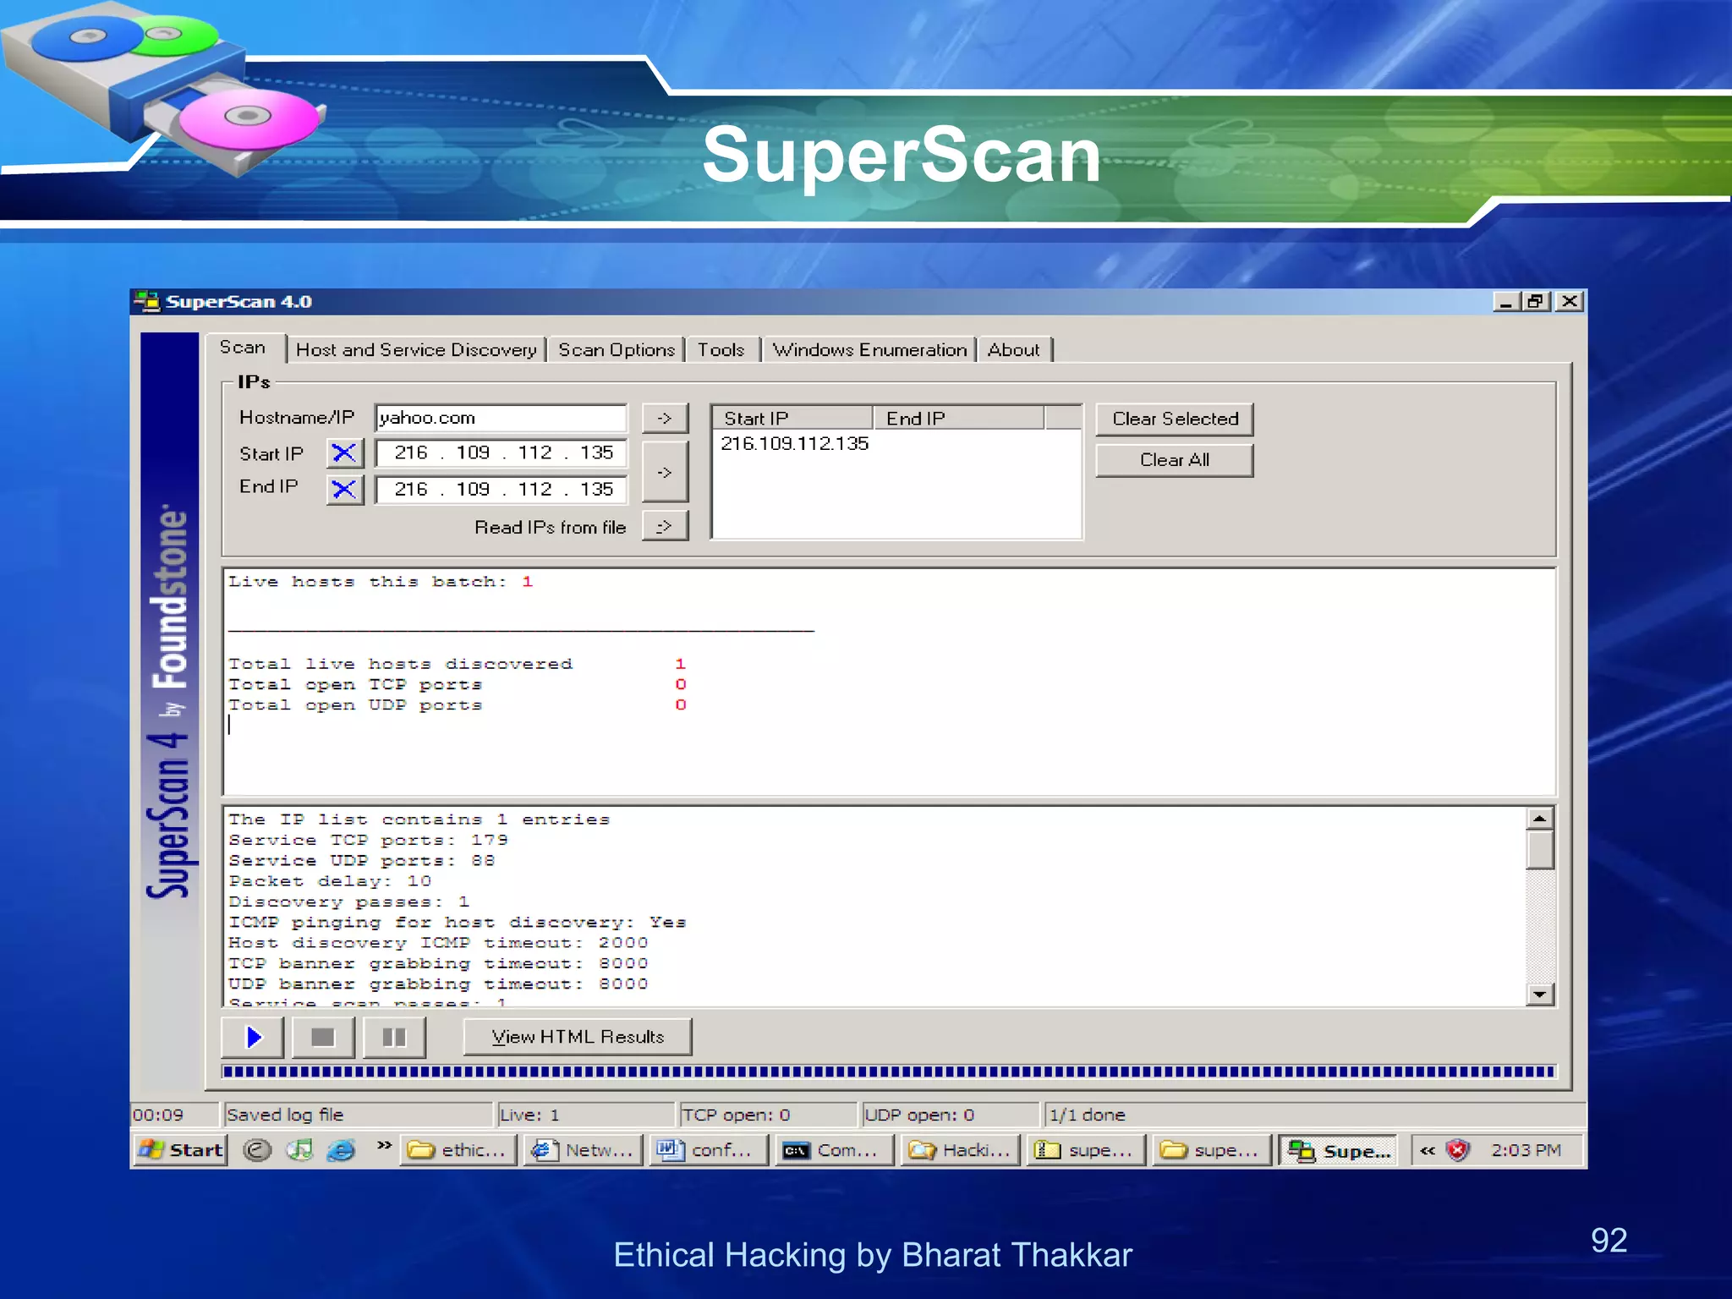Screen dimensions: 1732x1299
Task: Click the Hostname/IP field containing yahoo.com
Action: click(x=500, y=418)
